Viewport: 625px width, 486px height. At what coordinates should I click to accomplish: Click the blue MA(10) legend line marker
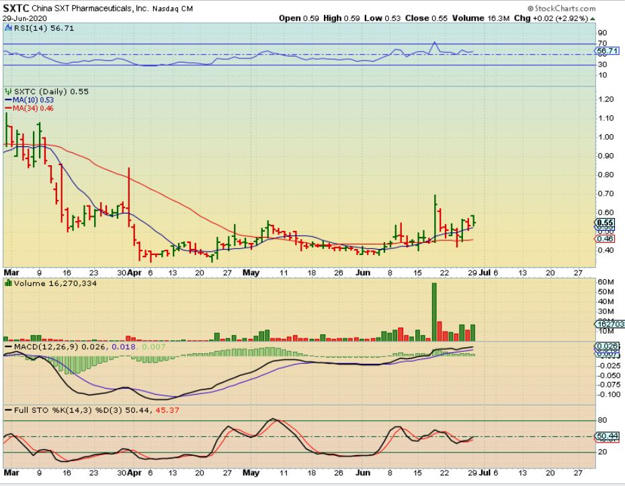click(7, 99)
